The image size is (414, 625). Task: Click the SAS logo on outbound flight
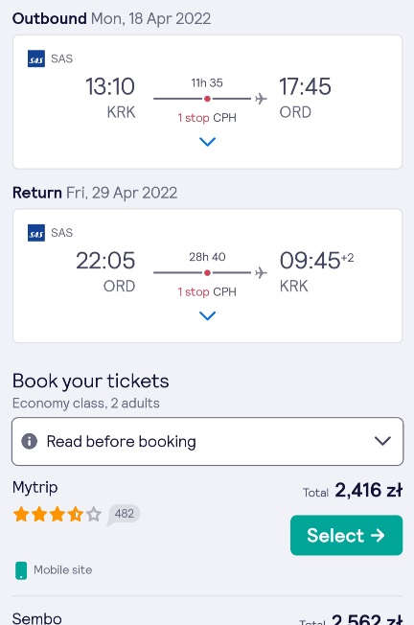[36, 58]
